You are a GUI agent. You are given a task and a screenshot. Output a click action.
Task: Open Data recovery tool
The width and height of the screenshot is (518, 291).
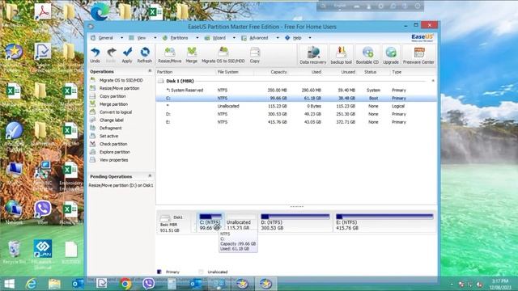click(313, 55)
